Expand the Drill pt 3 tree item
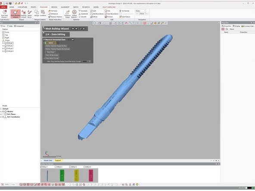 (x=3, y=49)
